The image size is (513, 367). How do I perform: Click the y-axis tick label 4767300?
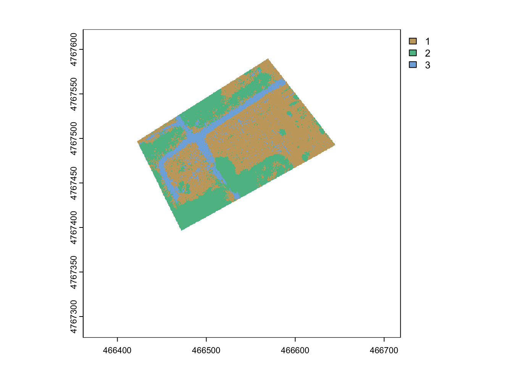click(x=74, y=317)
